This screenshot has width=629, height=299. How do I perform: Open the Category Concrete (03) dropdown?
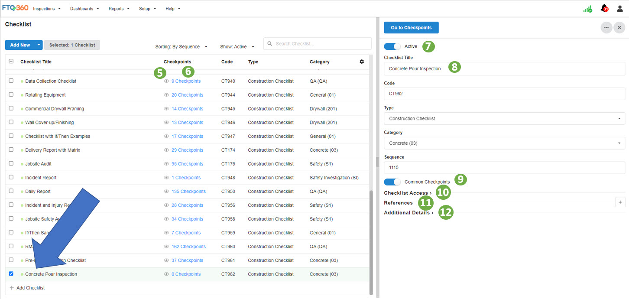(504, 143)
